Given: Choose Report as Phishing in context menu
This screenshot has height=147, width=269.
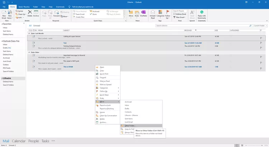Looking at the screenshot, I should (108, 109).
